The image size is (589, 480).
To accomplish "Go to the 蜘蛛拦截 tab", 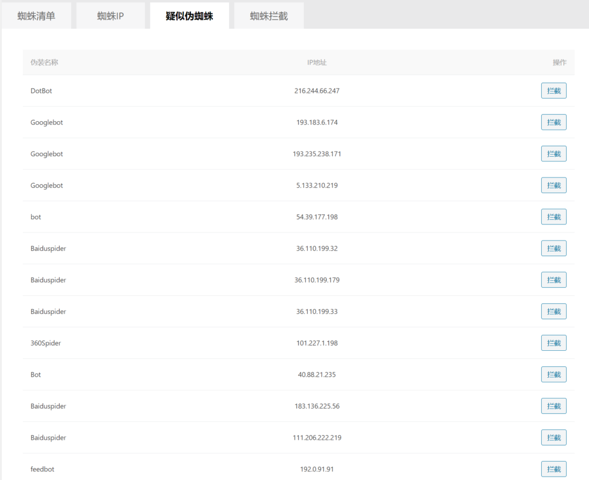I will pyautogui.click(x=269, y=16).
